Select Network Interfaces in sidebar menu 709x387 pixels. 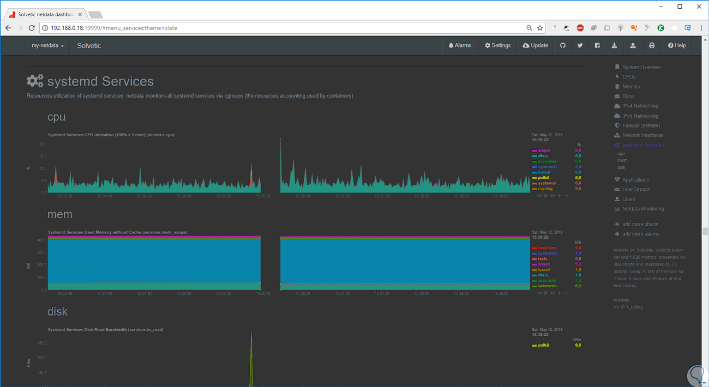tap(642, 135)
